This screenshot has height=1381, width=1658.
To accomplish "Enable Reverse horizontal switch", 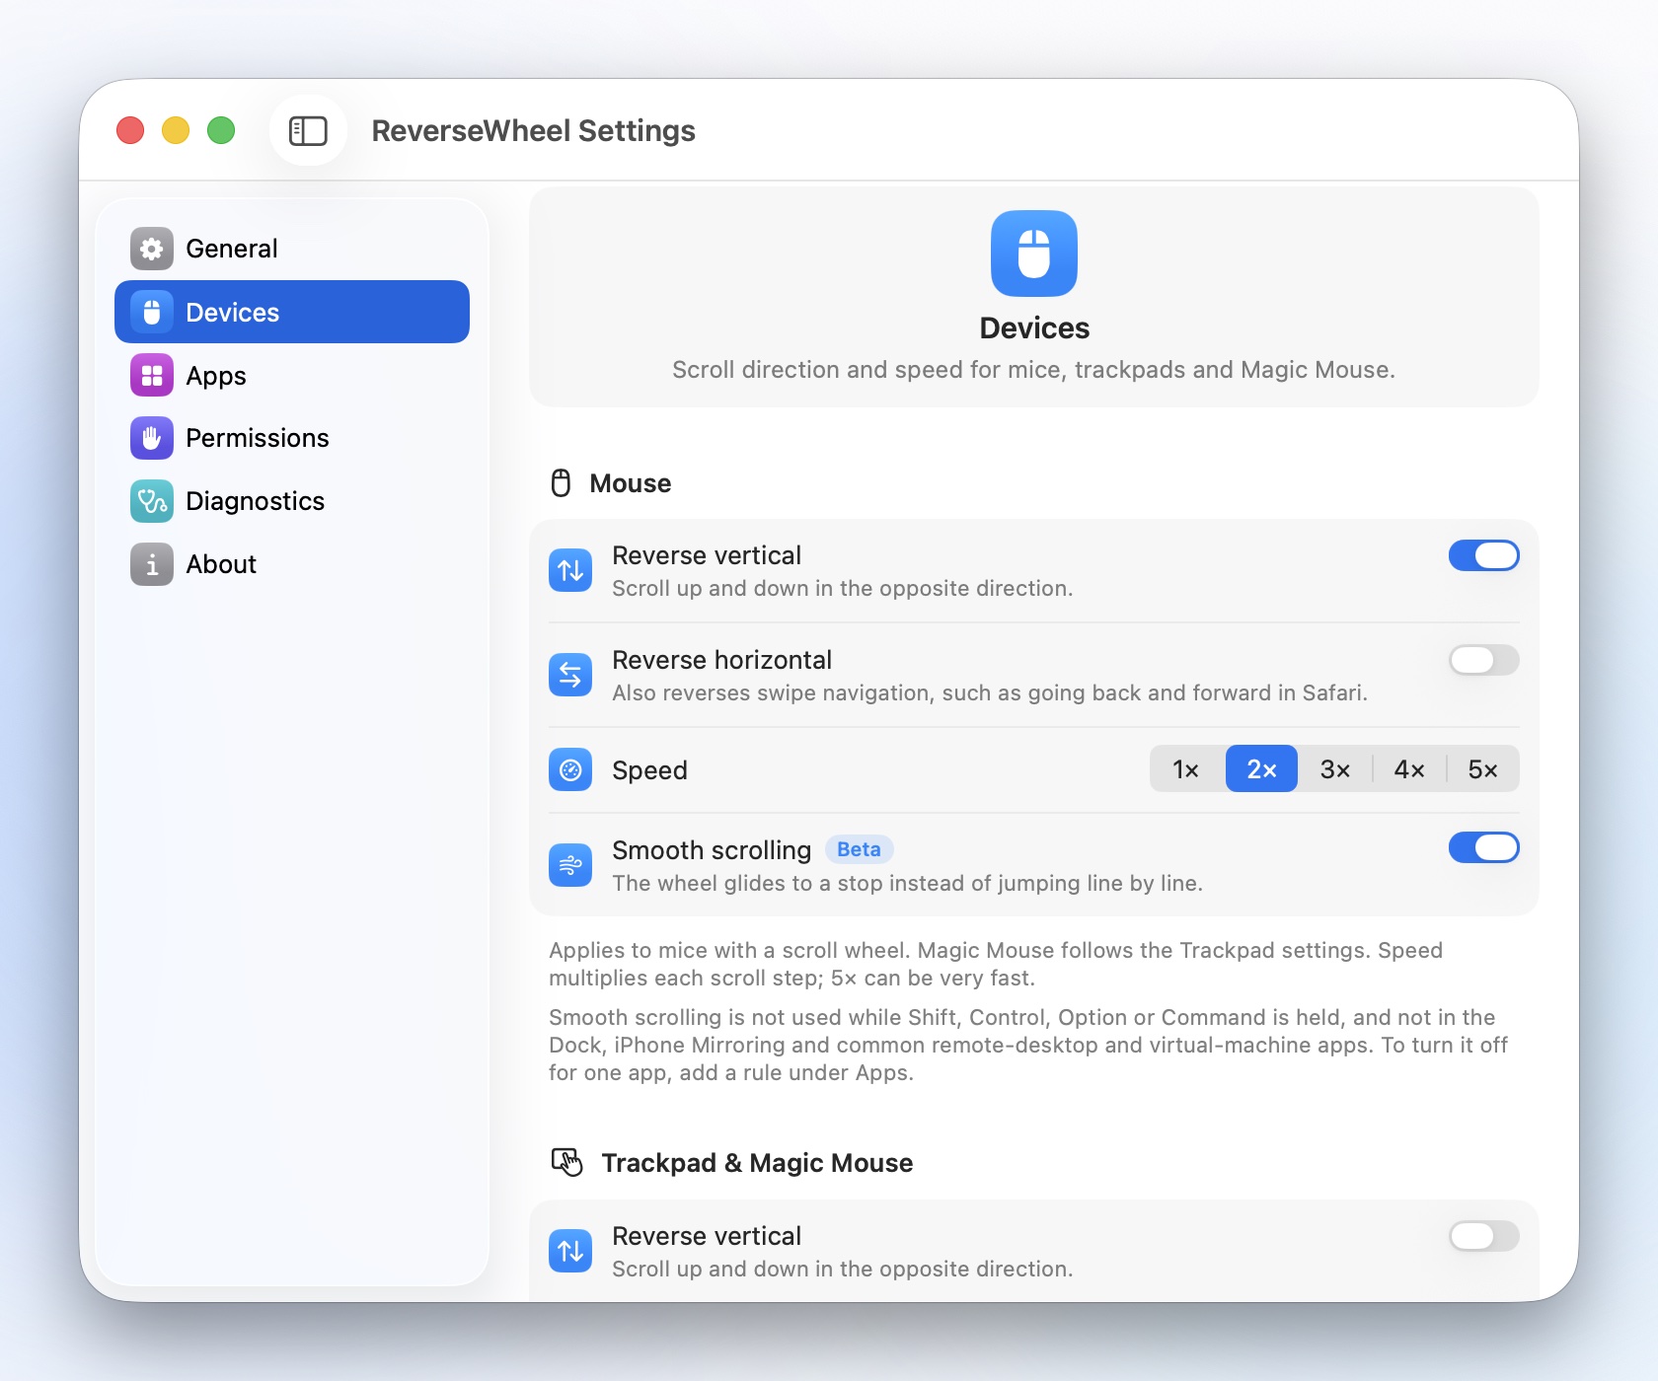I will [1484, 660].
